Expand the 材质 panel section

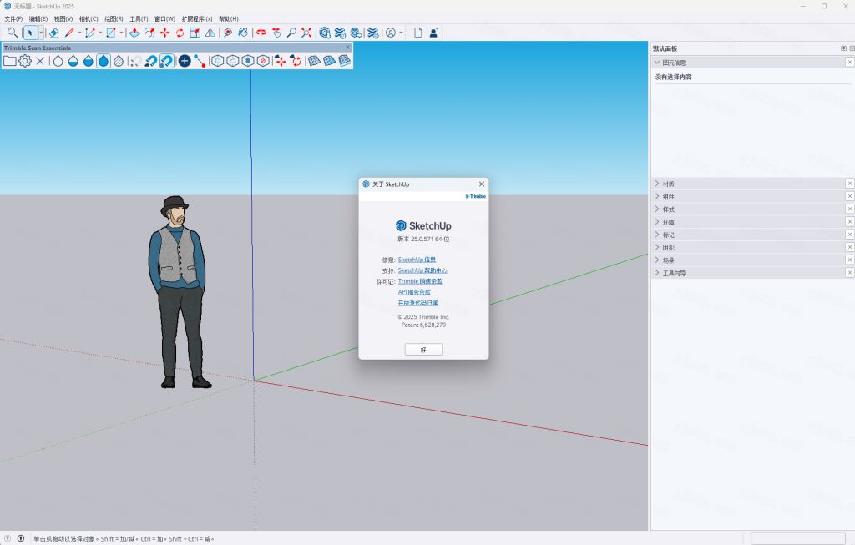click(668, 183)
